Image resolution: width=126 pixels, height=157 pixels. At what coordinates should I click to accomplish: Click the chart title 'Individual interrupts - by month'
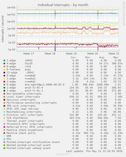[63, 5]
